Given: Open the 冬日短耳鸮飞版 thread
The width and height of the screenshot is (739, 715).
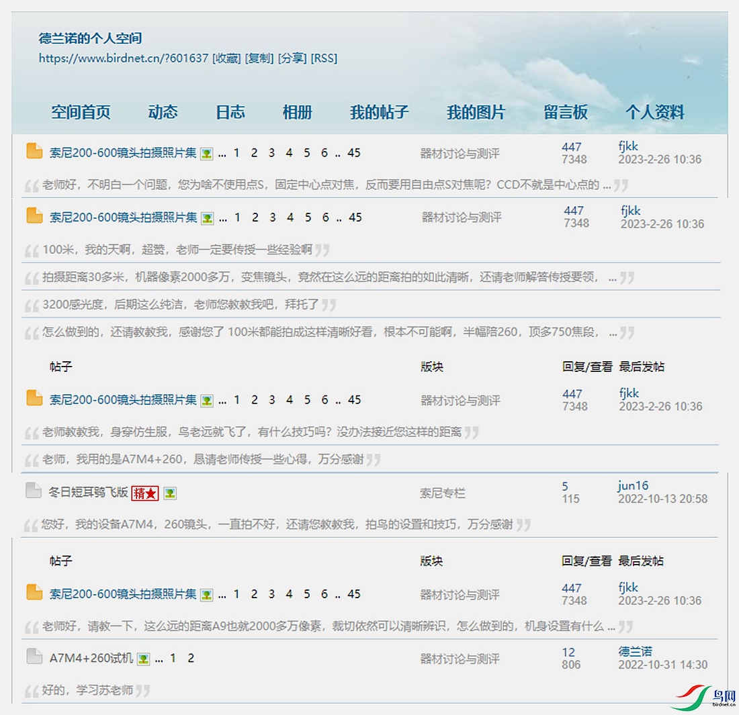Looking at the screenshot, I should coord(87,493).
